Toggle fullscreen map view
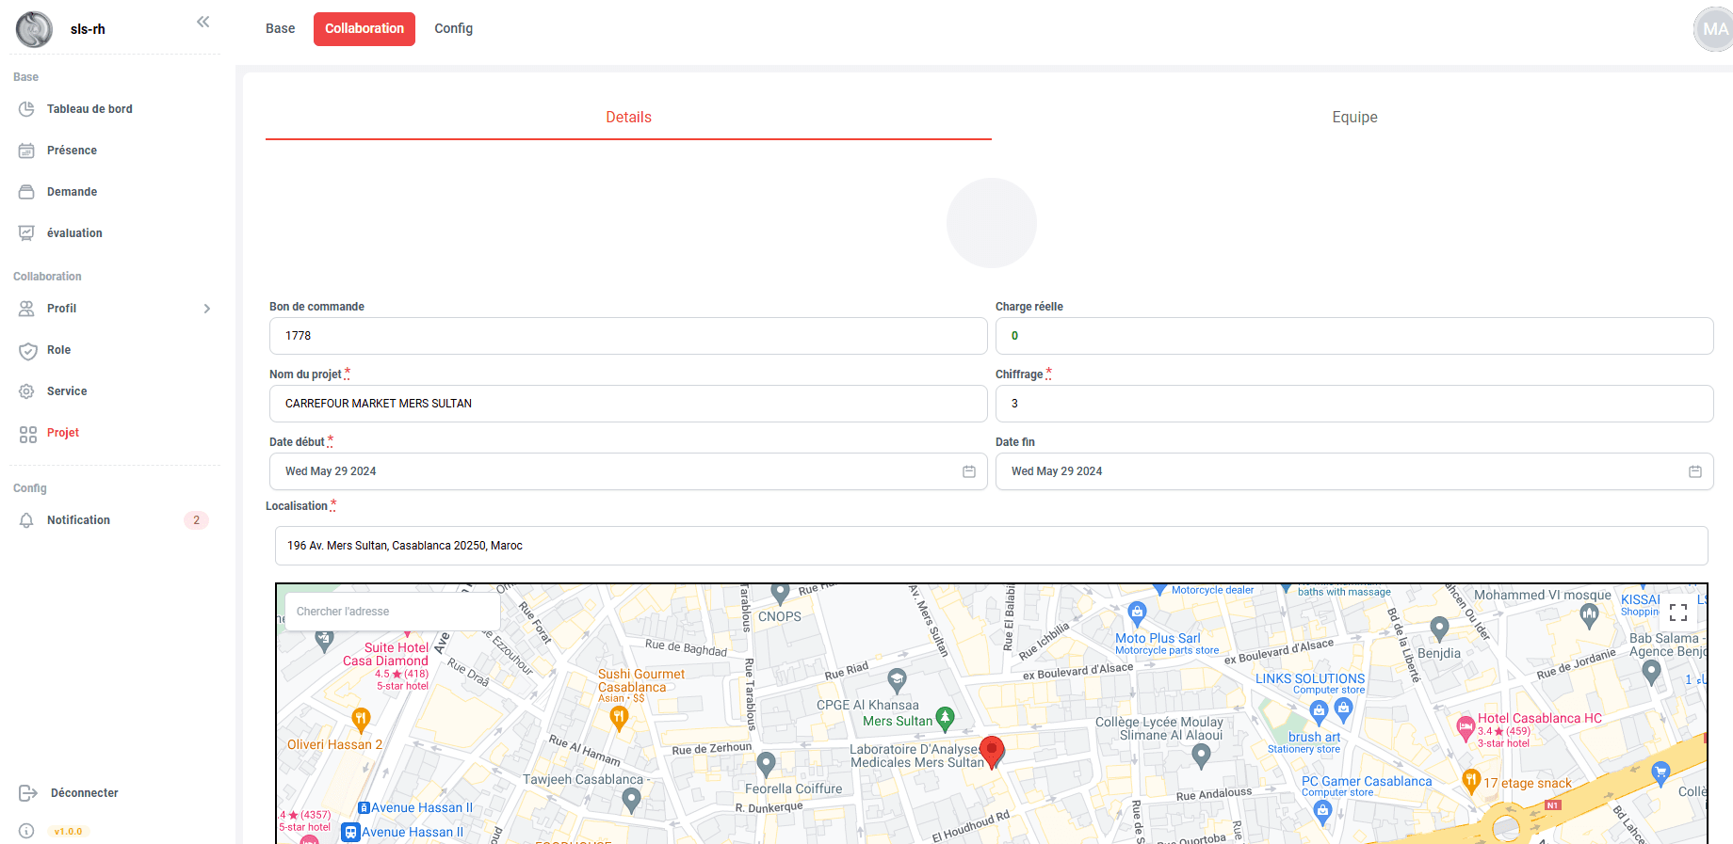The width and height of the screenshot is (1733, 844). 1678,613
